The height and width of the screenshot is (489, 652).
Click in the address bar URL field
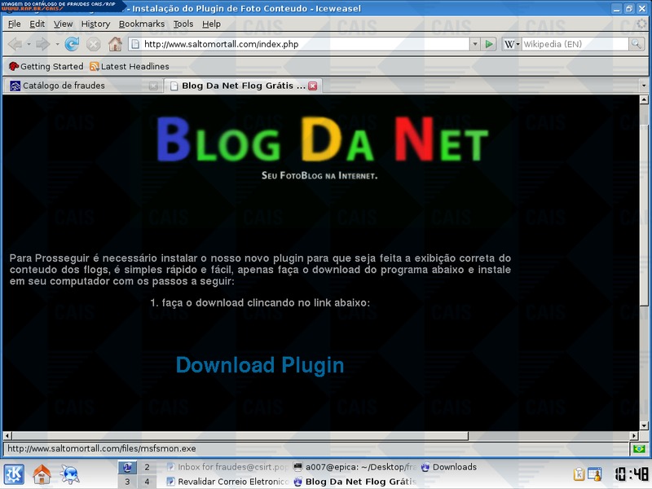pos(302,44)
